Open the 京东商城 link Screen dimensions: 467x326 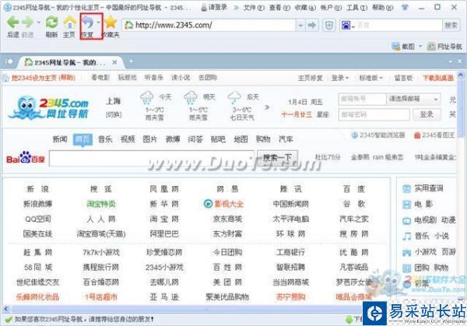pyautogui.click(x=227, y=219)
